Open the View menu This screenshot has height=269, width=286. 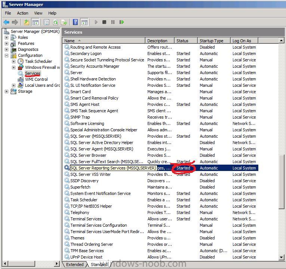pyautogui.click(x=38, y=13)
